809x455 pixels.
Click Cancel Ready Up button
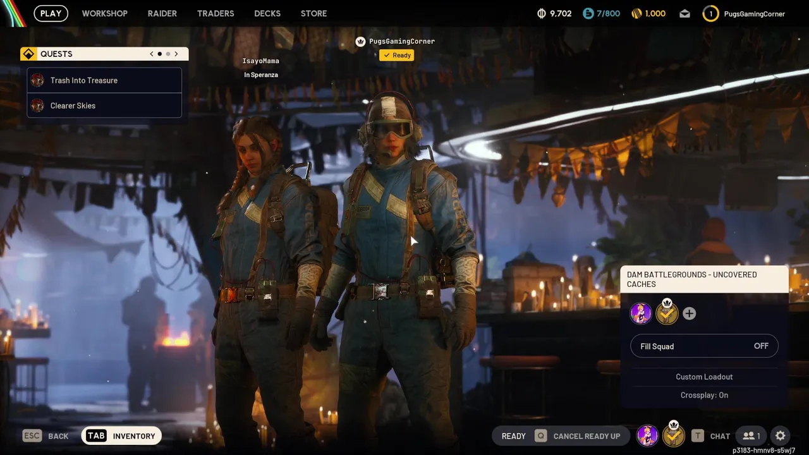[578, 436]
